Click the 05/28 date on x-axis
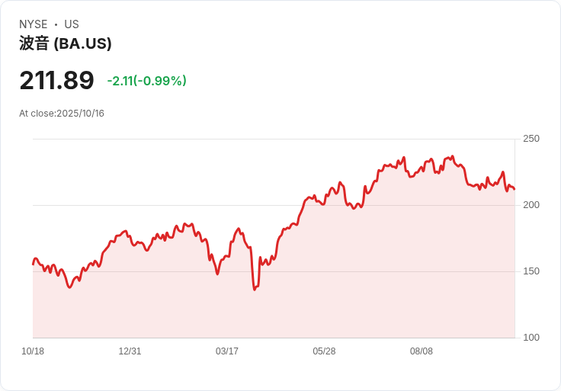 [324, 351]
